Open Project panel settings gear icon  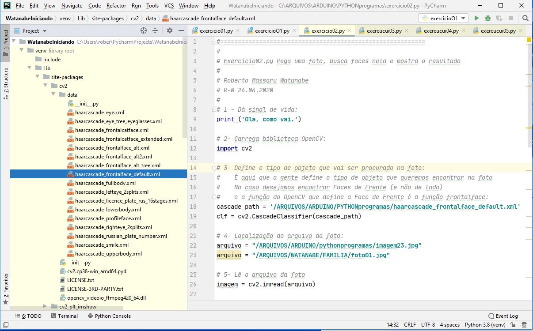(x=169, y=31)
